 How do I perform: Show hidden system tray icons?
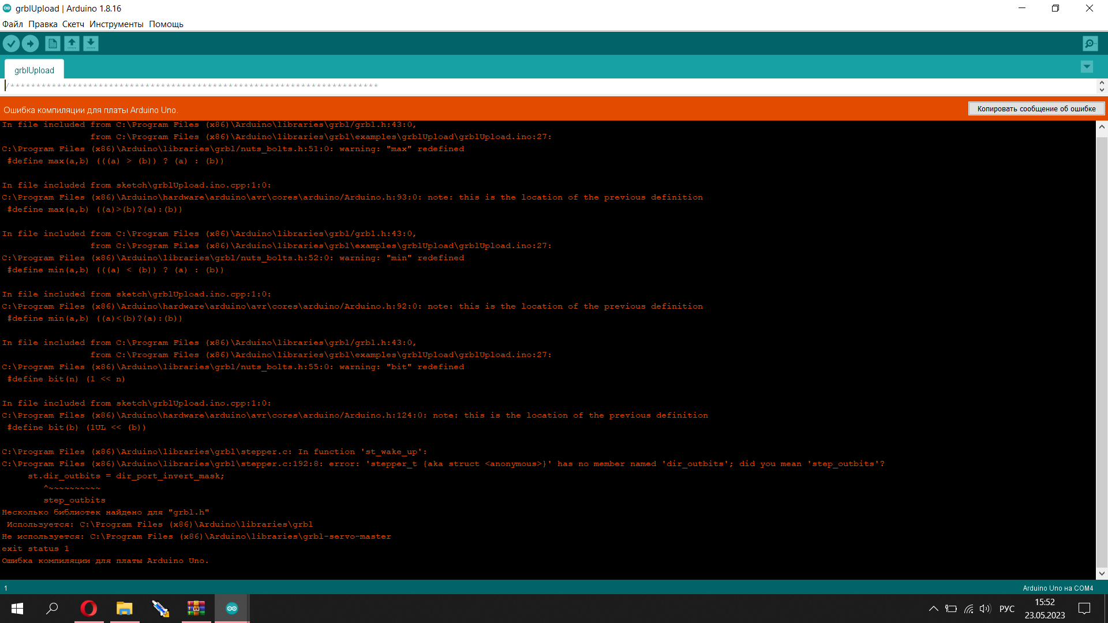tap(933, 609)
